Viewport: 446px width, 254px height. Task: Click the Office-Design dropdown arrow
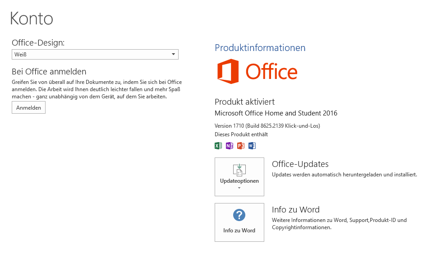(x=173, y=54)
